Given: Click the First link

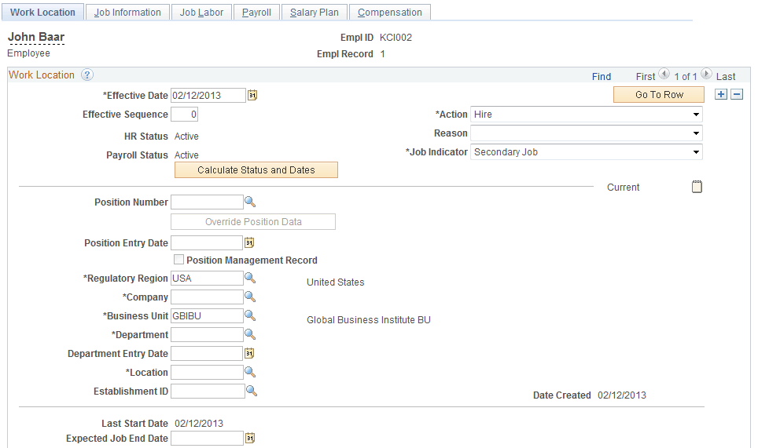Looking at the screenshot, I should coord(646,76).
